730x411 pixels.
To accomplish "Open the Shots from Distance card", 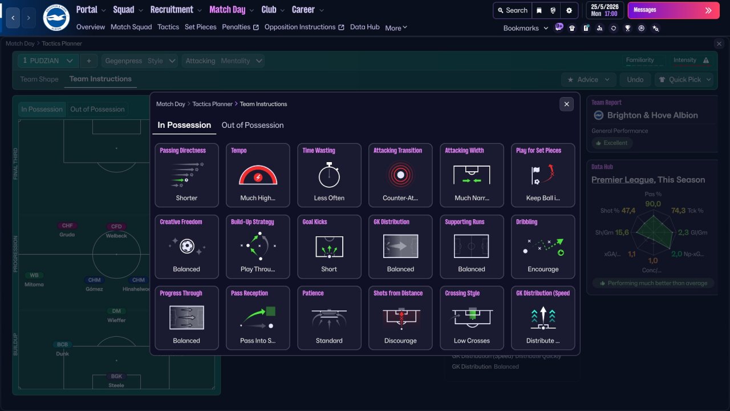I will [x=400, y=318].
